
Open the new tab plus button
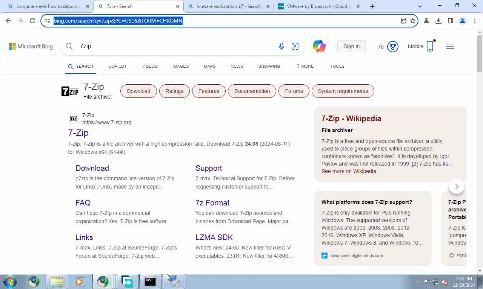(x=372, y=6)
